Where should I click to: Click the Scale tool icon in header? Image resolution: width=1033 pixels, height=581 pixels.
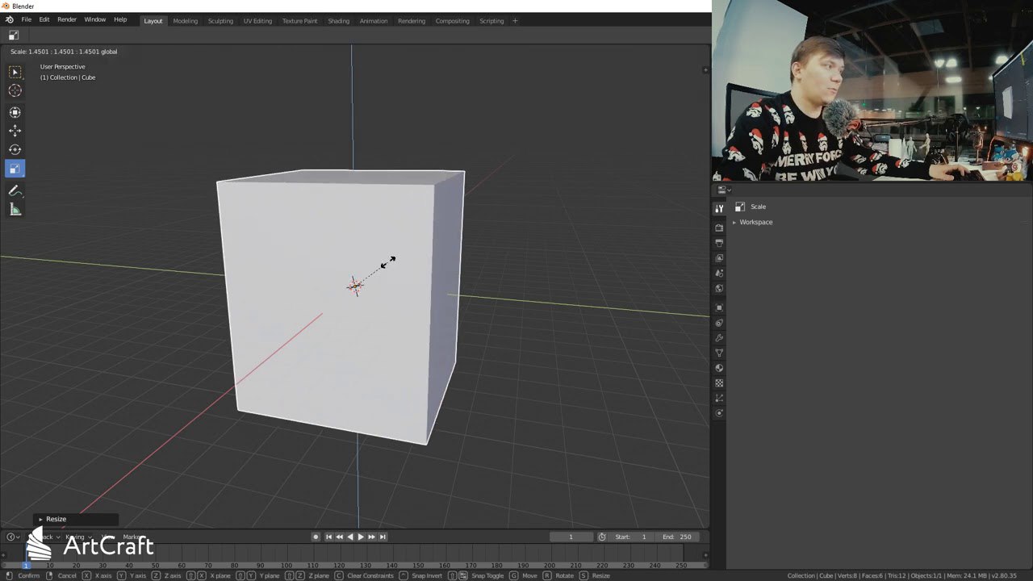click(x=14, y=36)
